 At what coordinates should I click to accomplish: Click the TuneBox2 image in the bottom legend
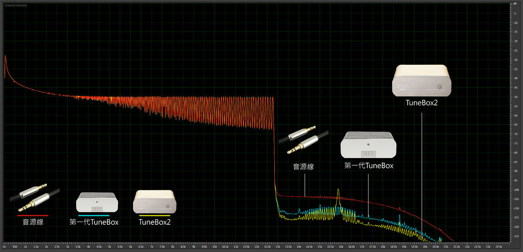click(x=154, y=201)
